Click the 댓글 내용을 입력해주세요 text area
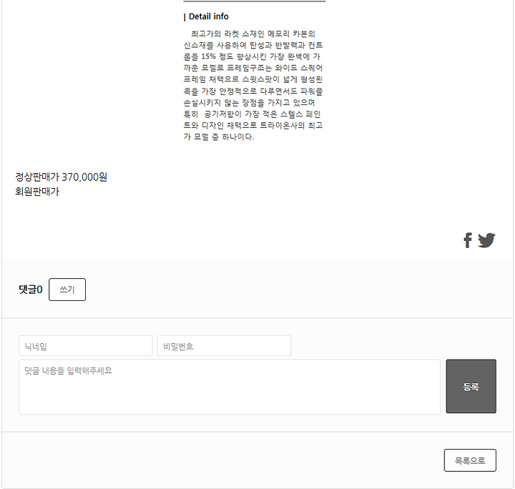The height and width of the screenshot is (489, 515). pos(230,387)
